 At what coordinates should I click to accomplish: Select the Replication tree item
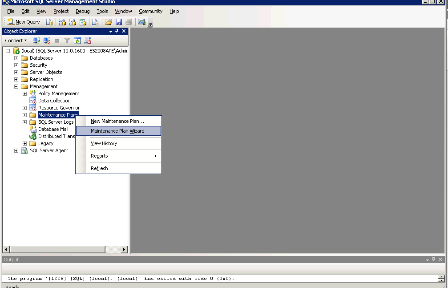tap(41, 80)
